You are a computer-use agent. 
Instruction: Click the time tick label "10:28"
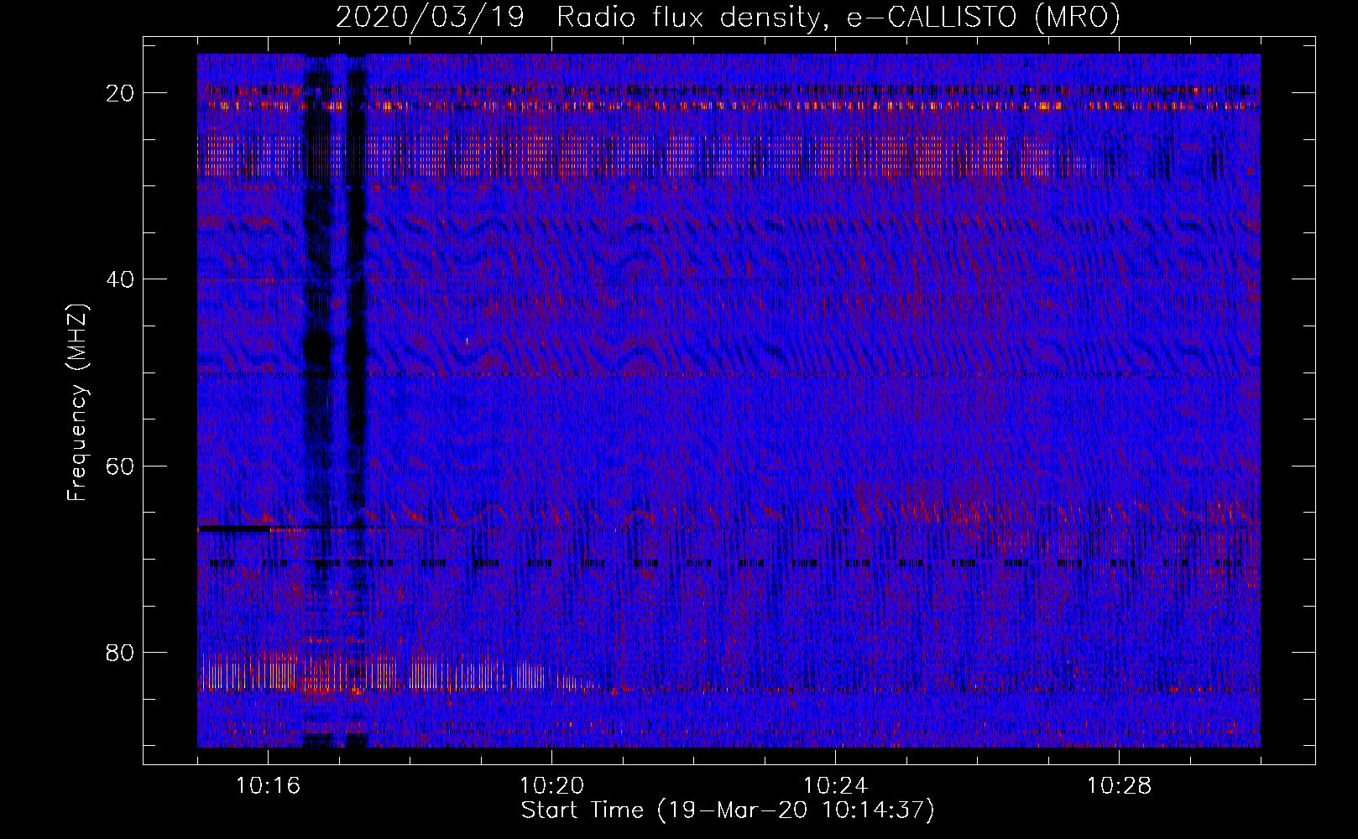[1119, 786]
